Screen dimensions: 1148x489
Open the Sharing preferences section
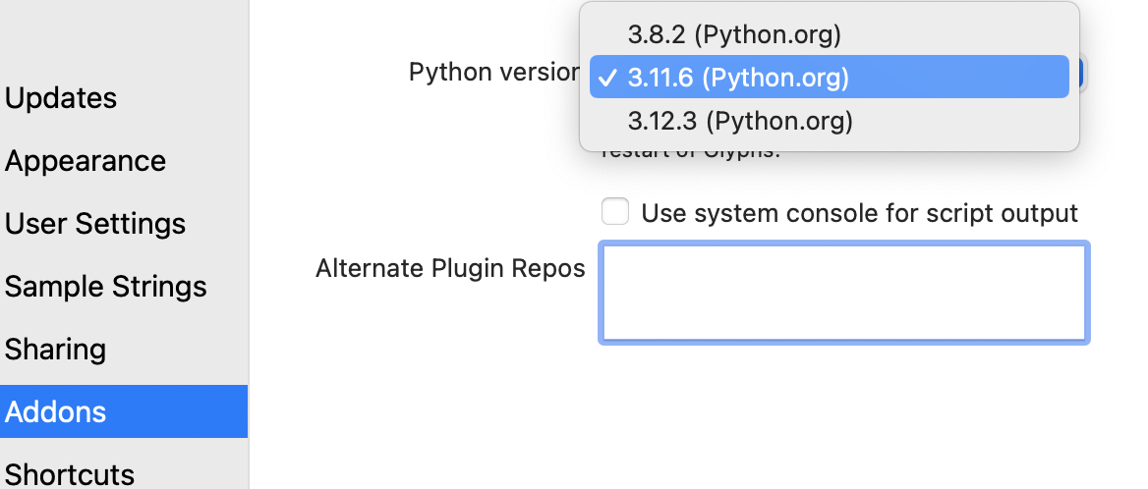55,350
